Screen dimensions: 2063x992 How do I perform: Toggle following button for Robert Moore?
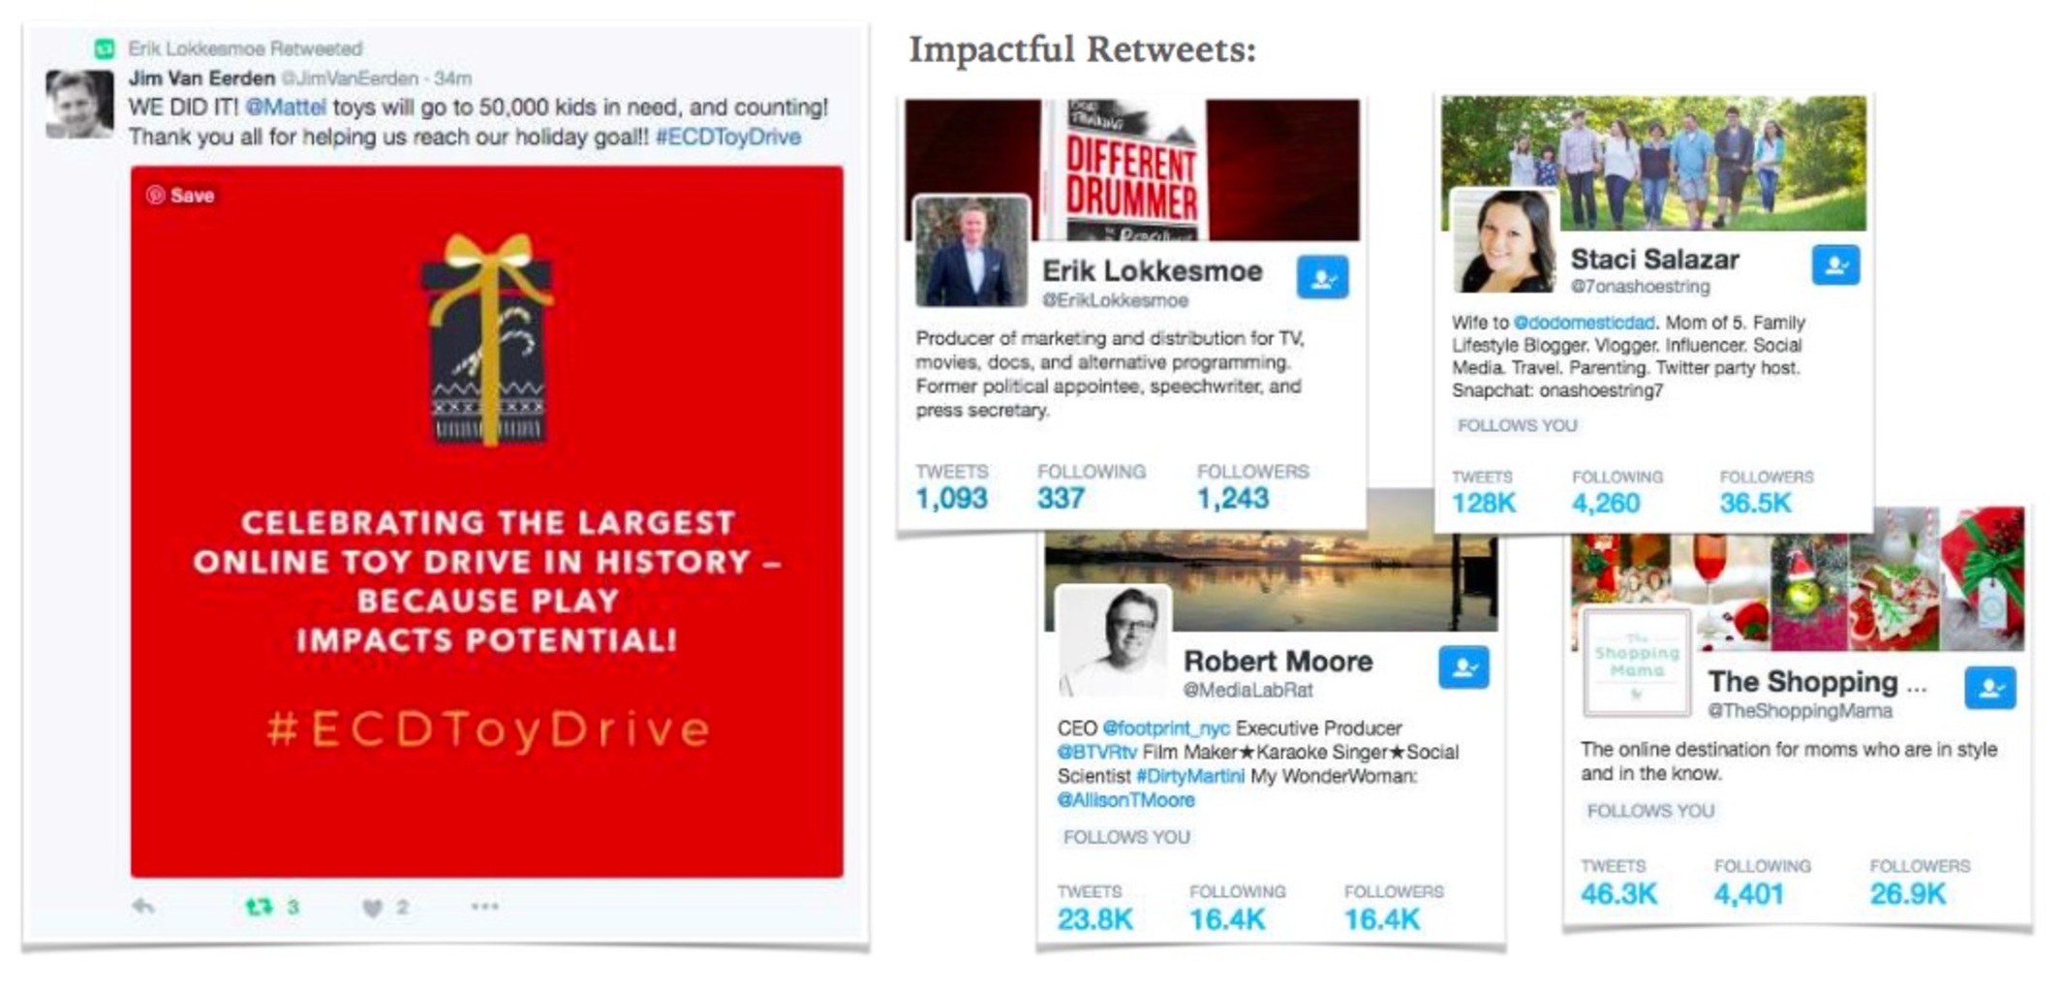1463,667
